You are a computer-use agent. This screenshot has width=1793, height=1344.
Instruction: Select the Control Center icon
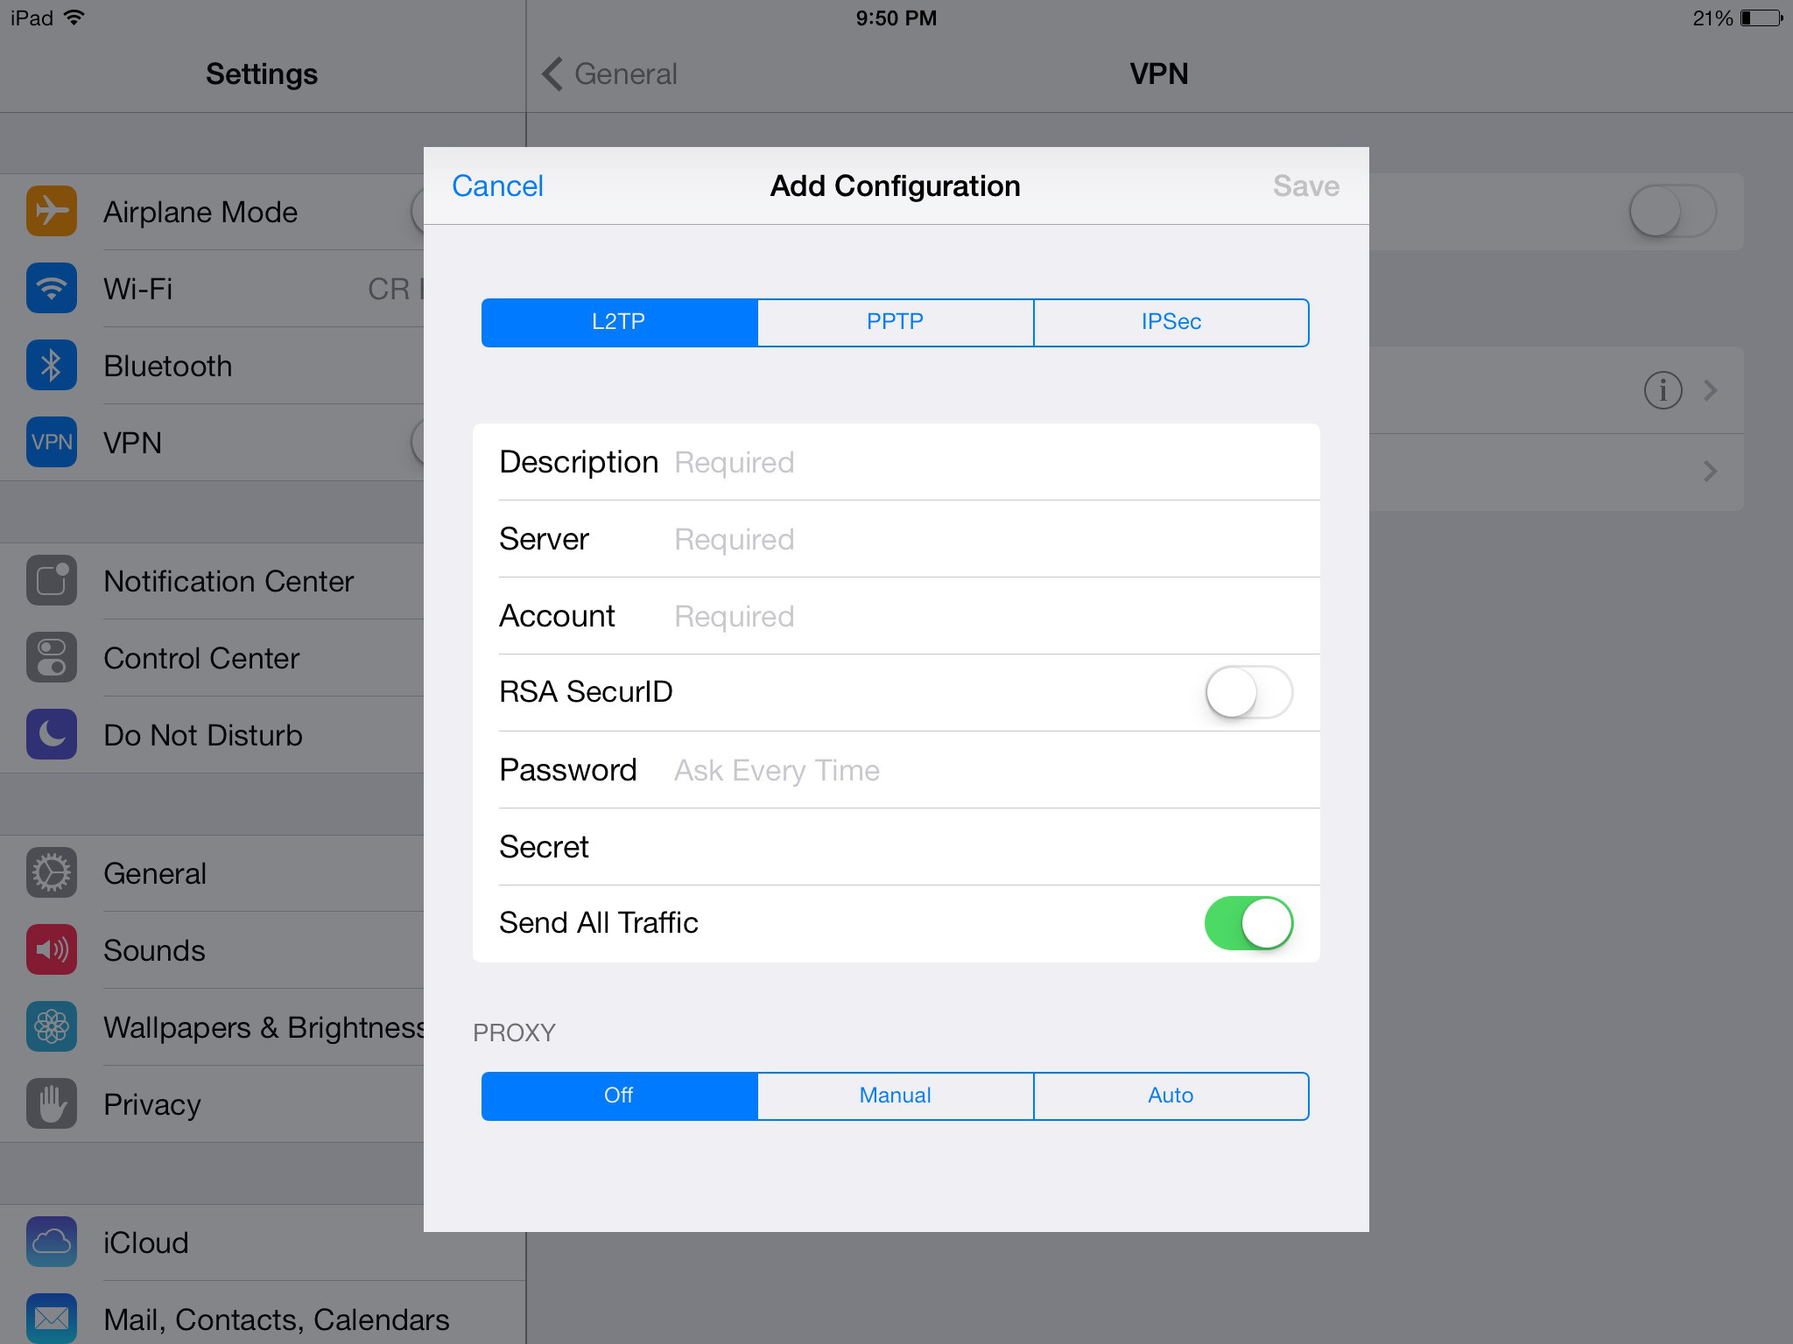tap(52, 657)
